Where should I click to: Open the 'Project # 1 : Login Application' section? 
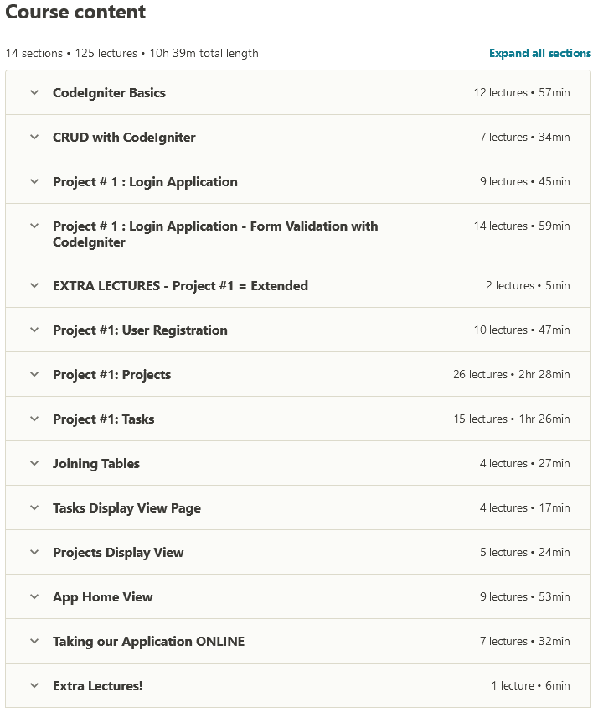[145, 181]
